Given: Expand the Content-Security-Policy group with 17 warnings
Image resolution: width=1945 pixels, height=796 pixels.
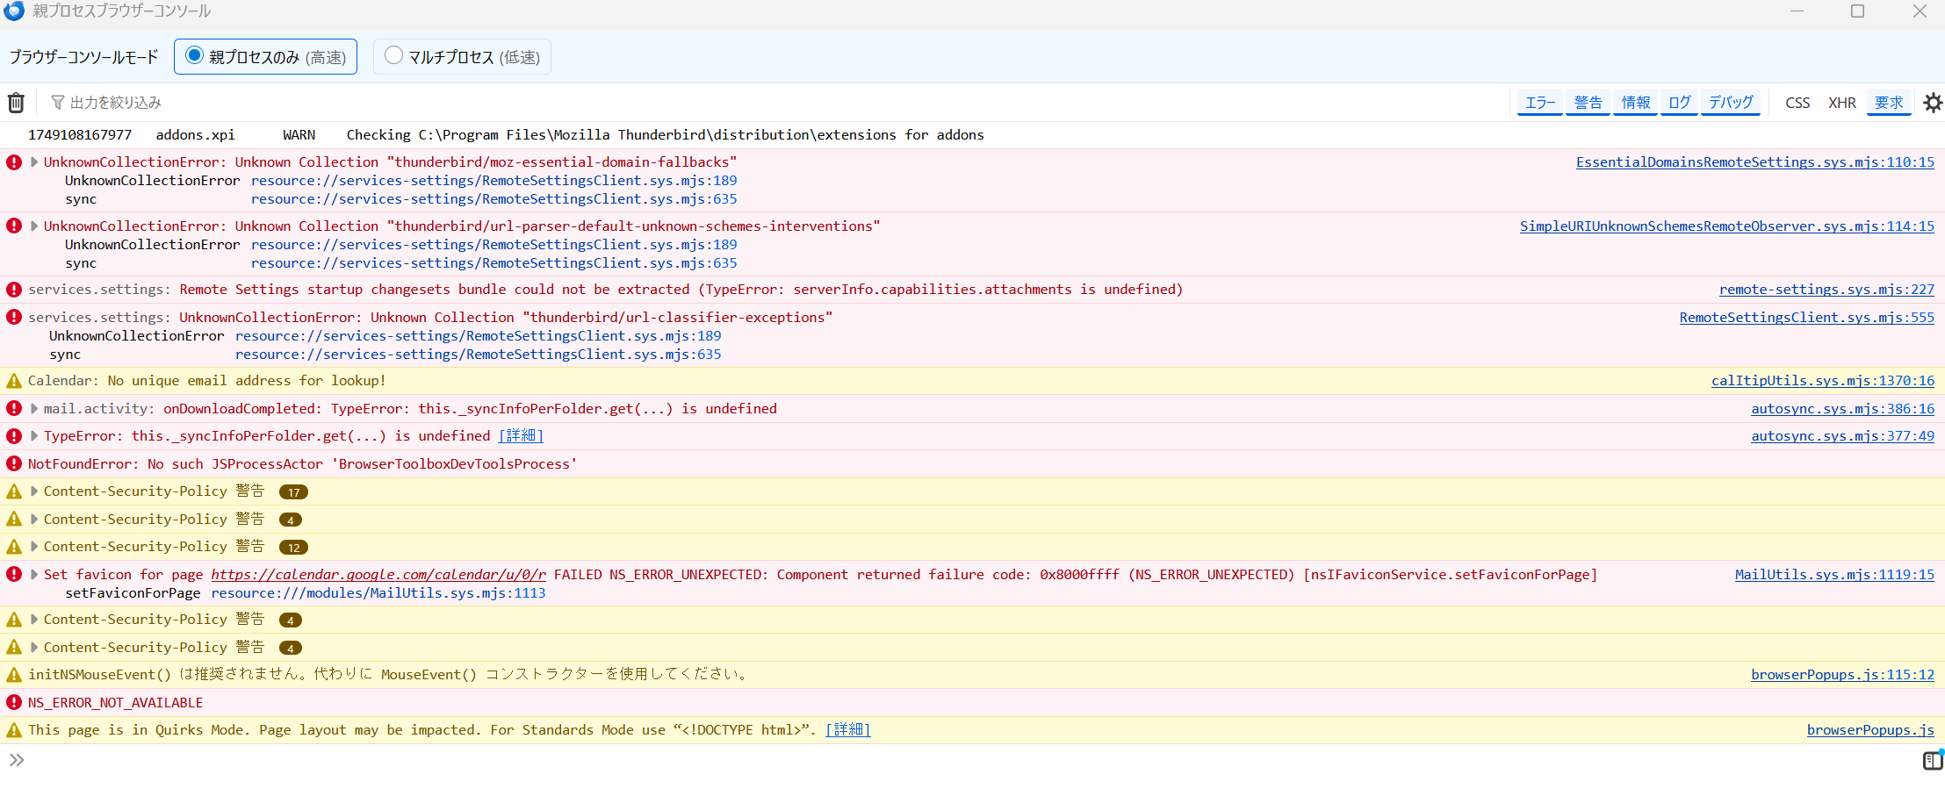Looking at the screenshot, I should click(34, 491).
